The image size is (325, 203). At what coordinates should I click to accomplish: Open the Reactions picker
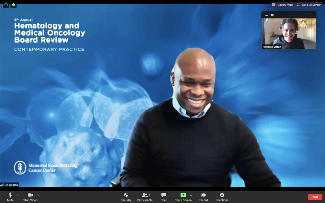pyautogui.click(x=222, y=197)
